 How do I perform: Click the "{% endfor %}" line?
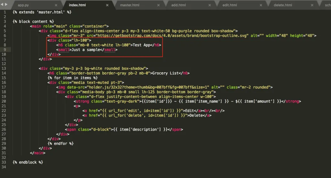[60, 144]
